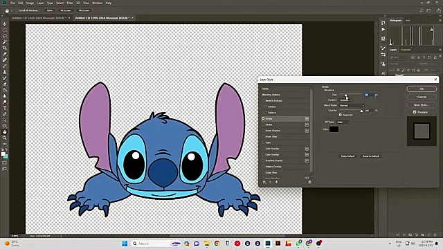This screenshot has width=443, height=249.
Task: Select the Eyedropper tool
Action: tap(5, 54)
